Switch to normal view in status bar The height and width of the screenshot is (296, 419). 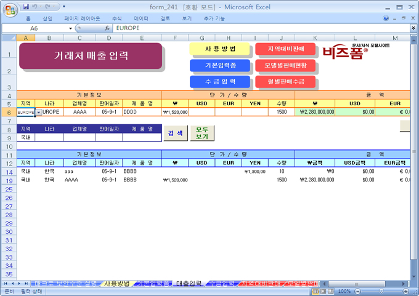[x=315, y=291]
